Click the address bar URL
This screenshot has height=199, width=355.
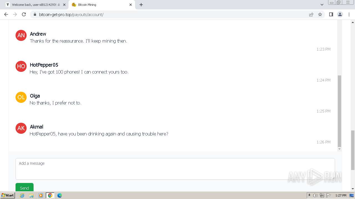71,14
